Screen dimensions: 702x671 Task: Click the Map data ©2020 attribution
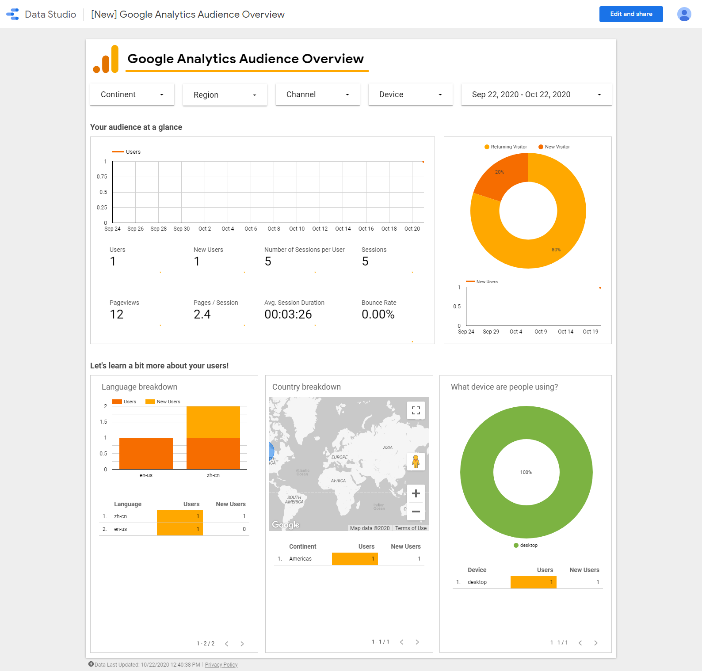(x=370, y=528)
